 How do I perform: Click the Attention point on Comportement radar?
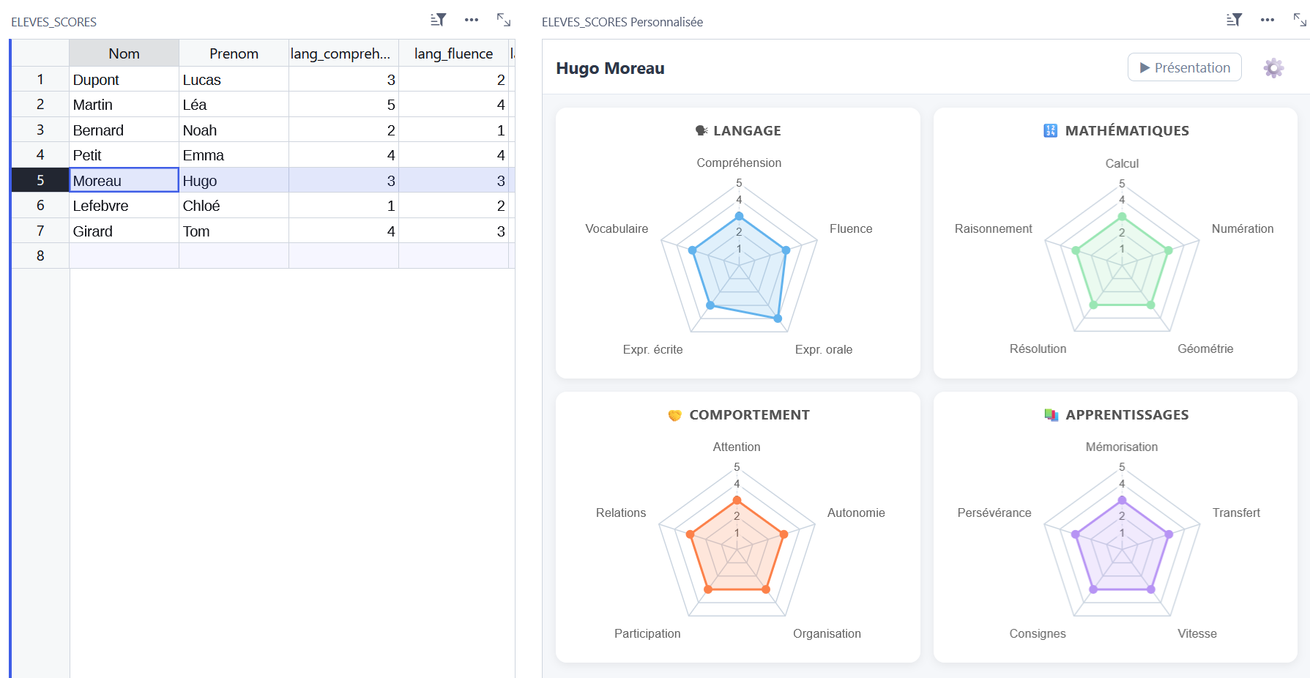click(737, 501)
